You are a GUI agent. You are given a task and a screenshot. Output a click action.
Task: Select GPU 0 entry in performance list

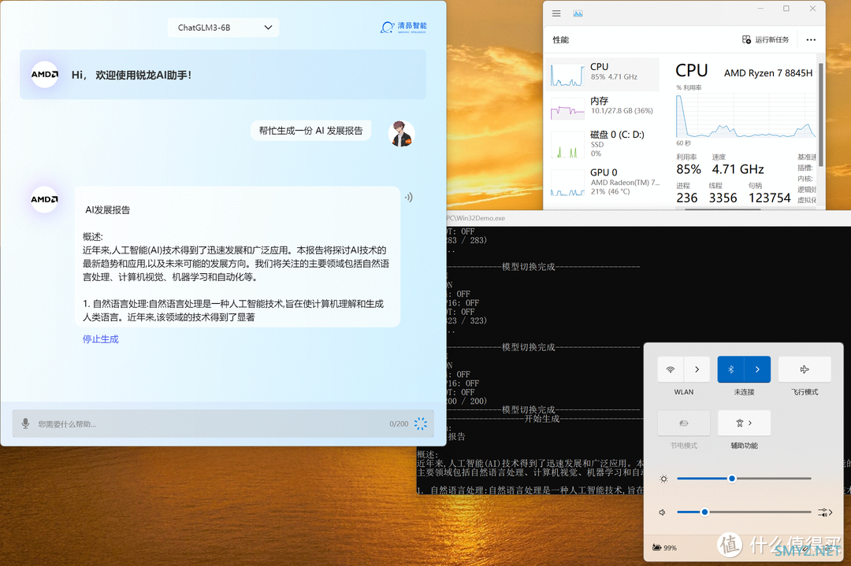coord(603,182)
